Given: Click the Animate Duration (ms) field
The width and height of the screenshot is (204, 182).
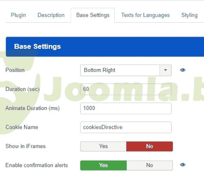Looking at the screenshot, I should click(x=126, y=108).
